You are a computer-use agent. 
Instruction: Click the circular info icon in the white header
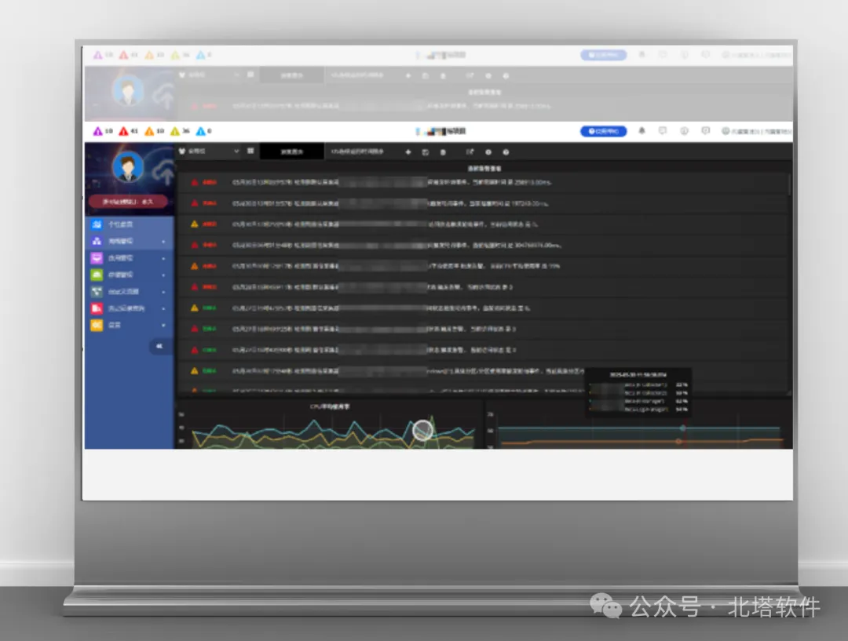(684, 131)
